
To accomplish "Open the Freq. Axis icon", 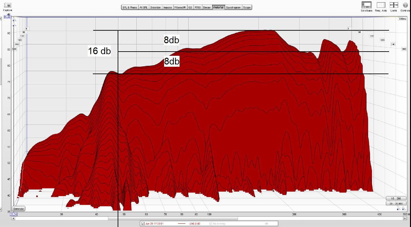I will click(381, 5).
